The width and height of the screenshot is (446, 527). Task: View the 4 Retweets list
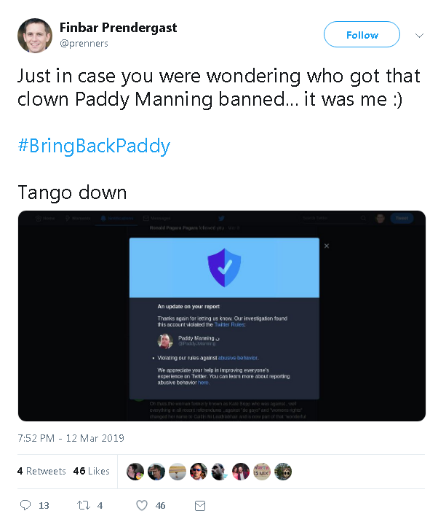click(41, 472)
